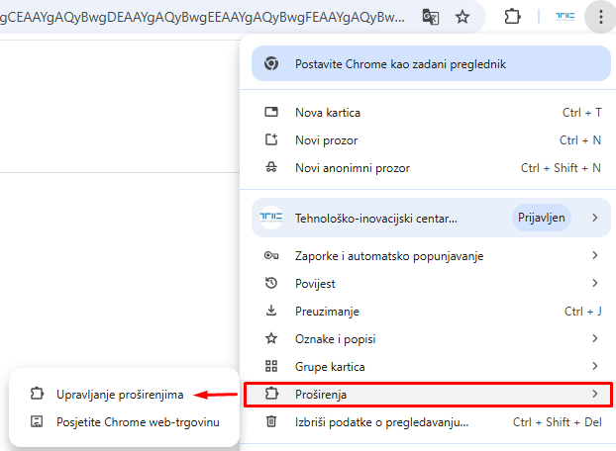Click the Prijavljen profile status button
The image size is (616, 451).
click(542, 217)
